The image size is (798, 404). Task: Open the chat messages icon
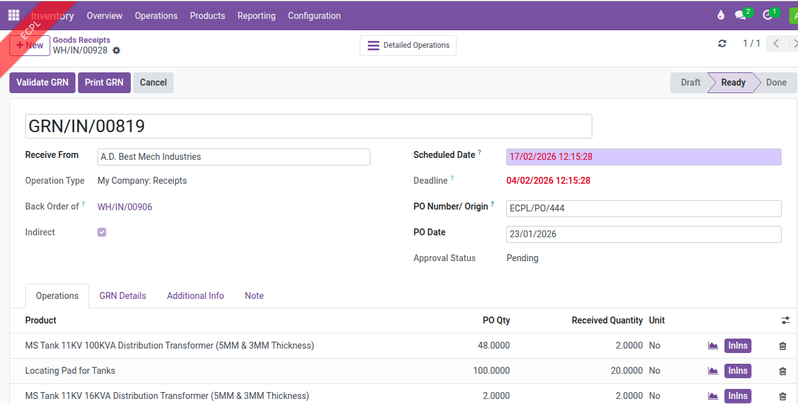741,15
